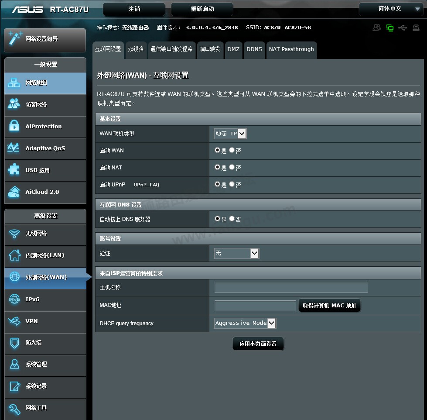The image size is (427, 420).
Task: Switch to the 互联网设置 tab
Action: (108, 49)
